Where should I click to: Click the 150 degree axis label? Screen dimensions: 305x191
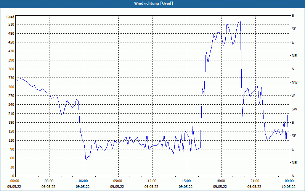click(x=11, y=131)
